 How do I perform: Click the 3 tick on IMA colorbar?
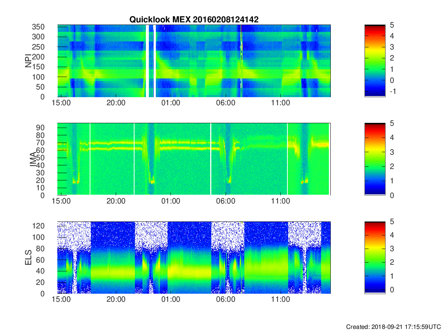(391, 152)
